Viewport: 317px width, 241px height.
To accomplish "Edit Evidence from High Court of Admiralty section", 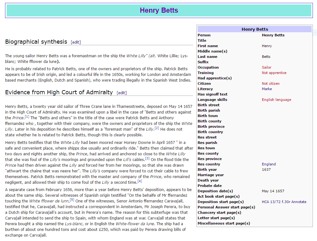I will pos(122,93).
